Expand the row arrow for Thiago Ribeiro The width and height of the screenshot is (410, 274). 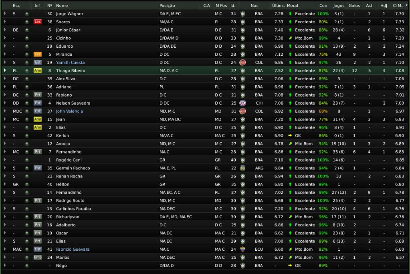(5, 71)
